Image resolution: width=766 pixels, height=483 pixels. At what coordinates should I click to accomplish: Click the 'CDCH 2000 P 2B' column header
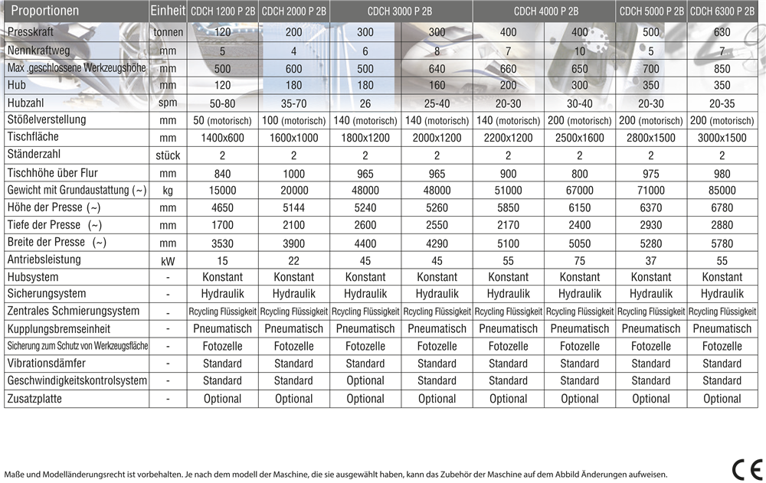click(x=294, y=11)
